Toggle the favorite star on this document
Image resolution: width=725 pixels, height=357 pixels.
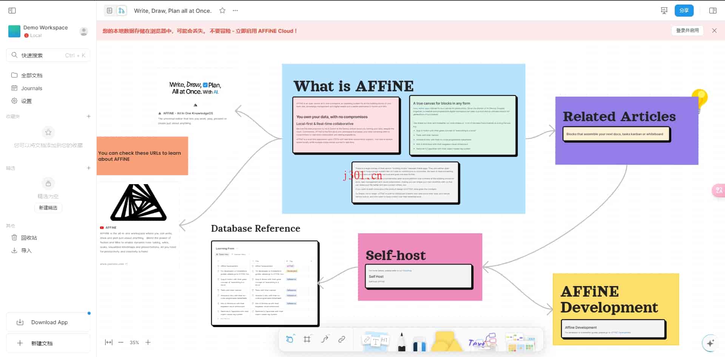[222, 11]
